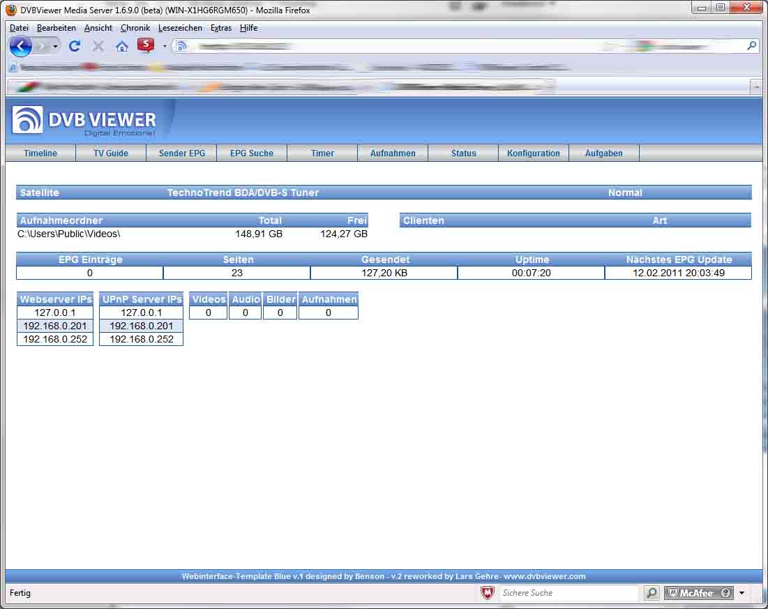Click the DVB Viewer logo
Image resolution: width=768 pixels, height=609 pixels.
tap(84, 121)
